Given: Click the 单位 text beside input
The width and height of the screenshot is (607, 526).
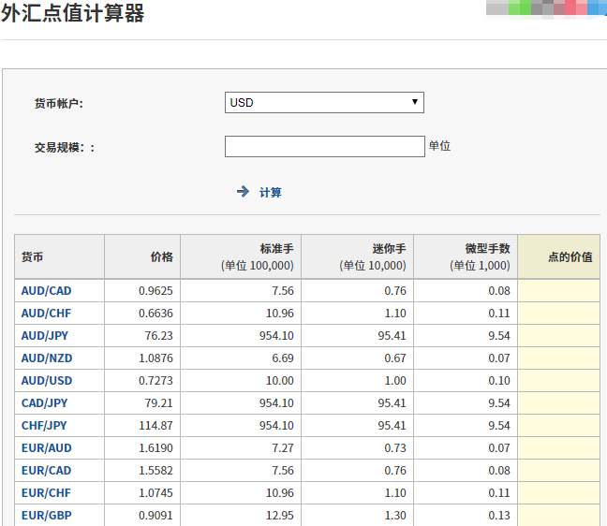Looking at the screenshot, I should tap(439, 146).
